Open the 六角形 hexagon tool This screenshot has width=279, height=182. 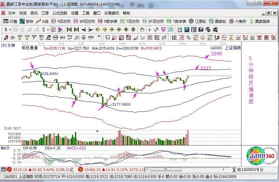(238, 21)
